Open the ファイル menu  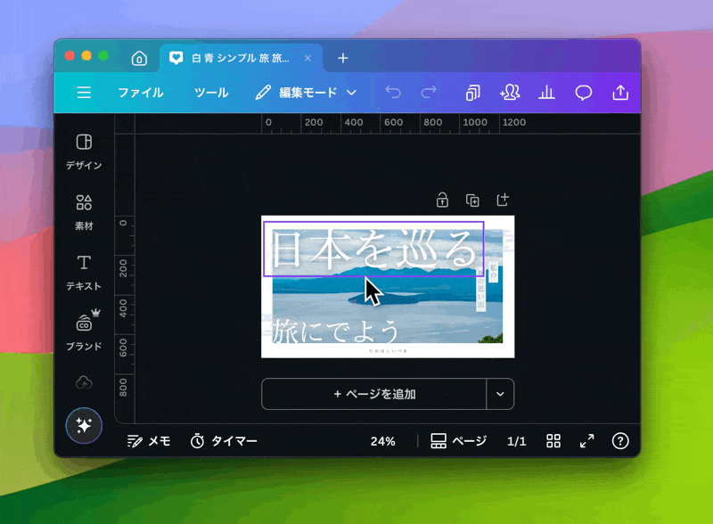(x=141, y=93)
